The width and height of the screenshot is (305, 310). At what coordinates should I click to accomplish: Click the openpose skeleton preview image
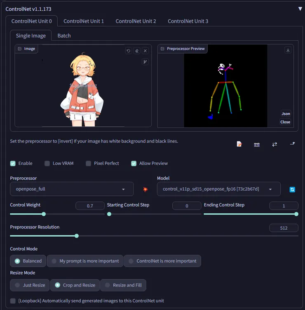click(225, 86)
